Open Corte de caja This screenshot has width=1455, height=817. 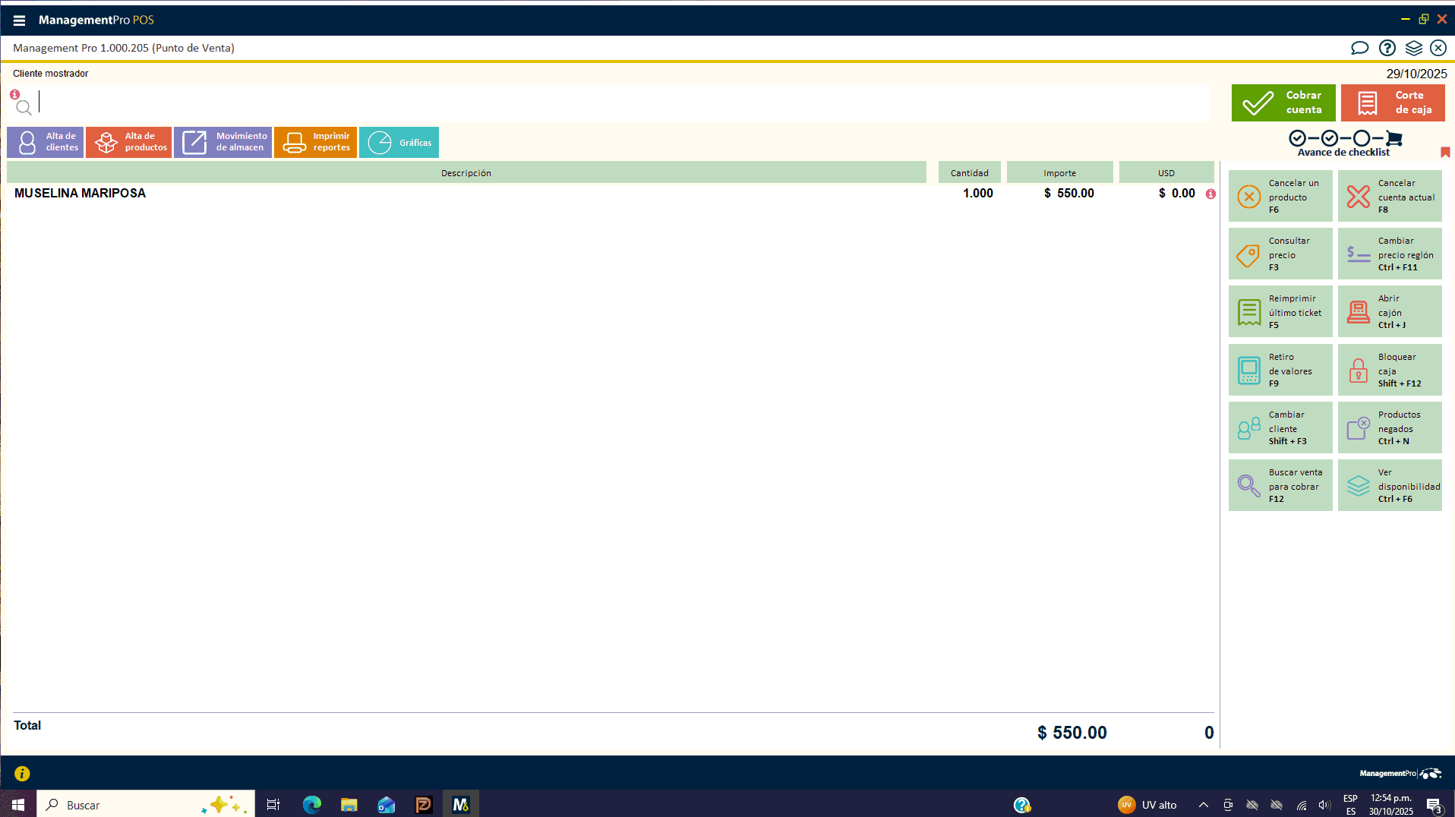click(x=1392, y=103)
